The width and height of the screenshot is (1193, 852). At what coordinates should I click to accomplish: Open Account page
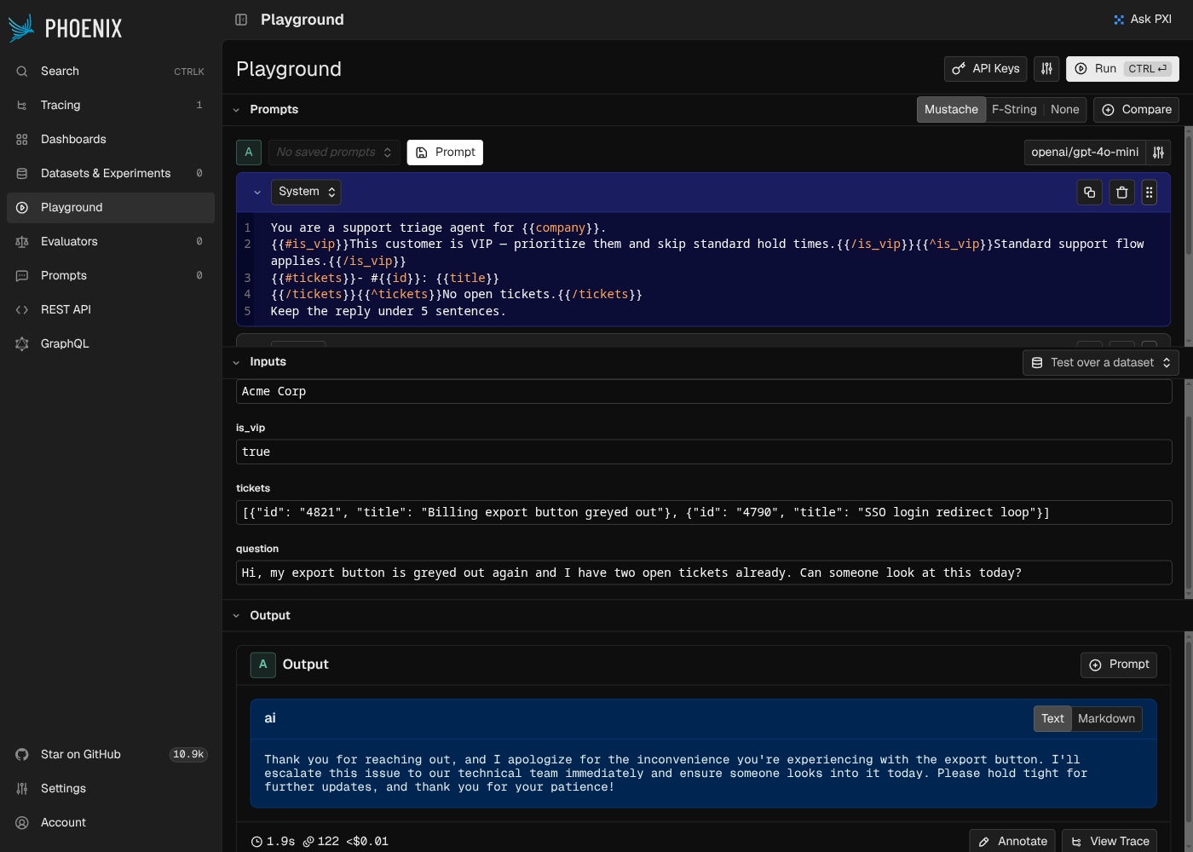111,823
